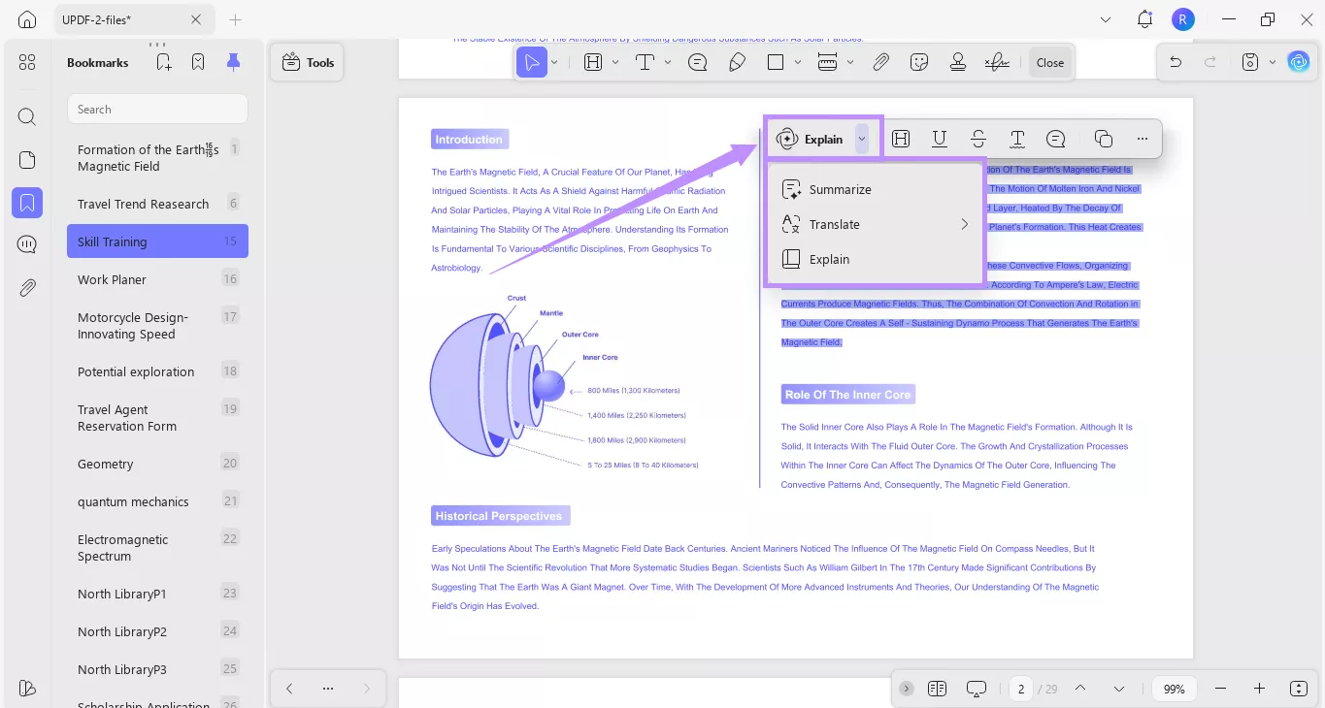The height and width of the screenshot is (708, 1325).
Task: Open the Tools button
Action: pyautogui.click(x=307, y=62)
